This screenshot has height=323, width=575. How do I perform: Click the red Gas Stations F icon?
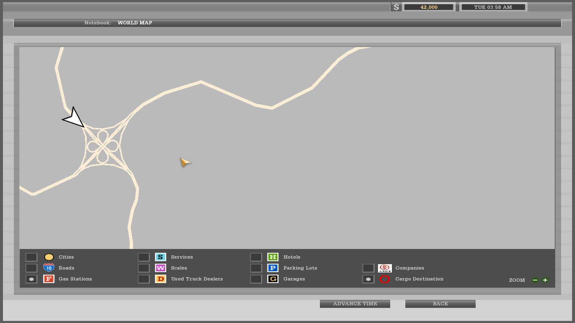49,279
